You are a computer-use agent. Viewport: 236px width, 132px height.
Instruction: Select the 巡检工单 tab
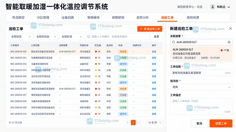[167, 18]
